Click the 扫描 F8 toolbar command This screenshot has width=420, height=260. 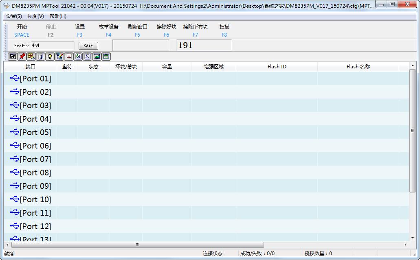tap(224, 31)
